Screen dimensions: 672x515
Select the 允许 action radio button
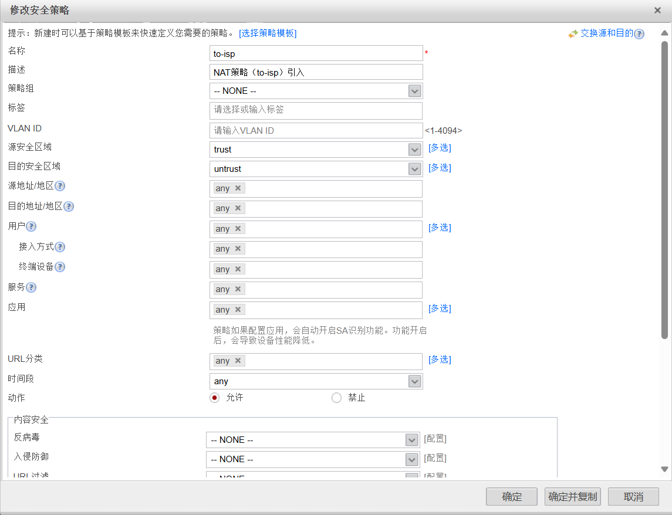pyautogui.click(x=215, y=398)
